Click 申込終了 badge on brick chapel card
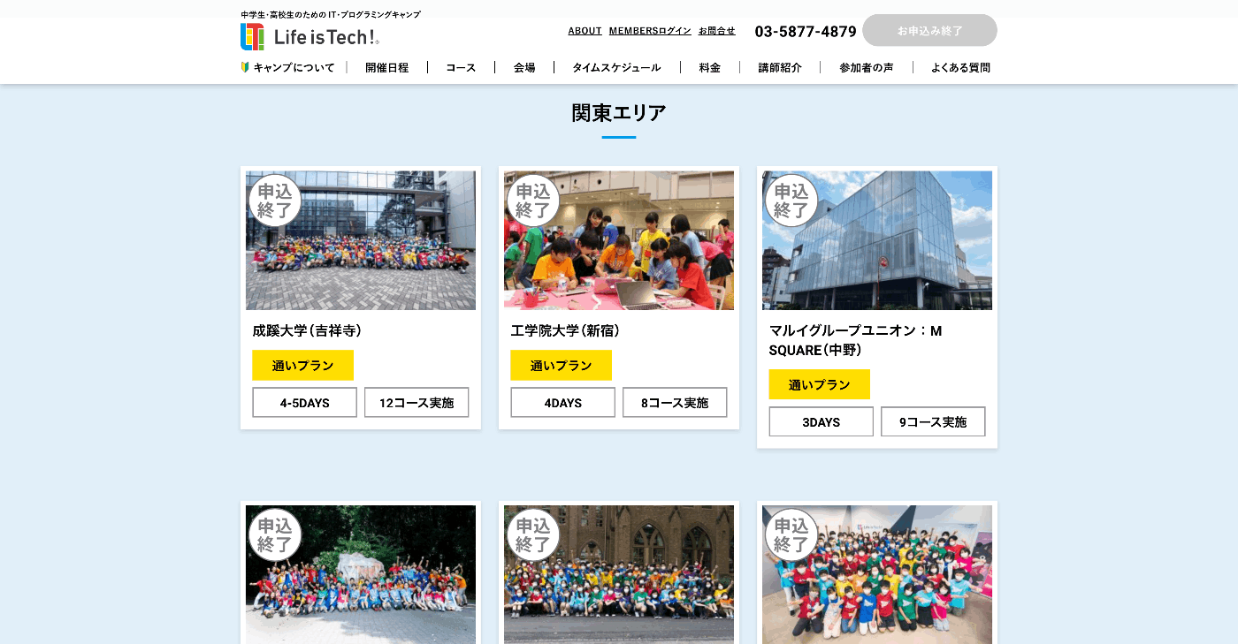The image size is (1238, 644). (x=533, y=534)
